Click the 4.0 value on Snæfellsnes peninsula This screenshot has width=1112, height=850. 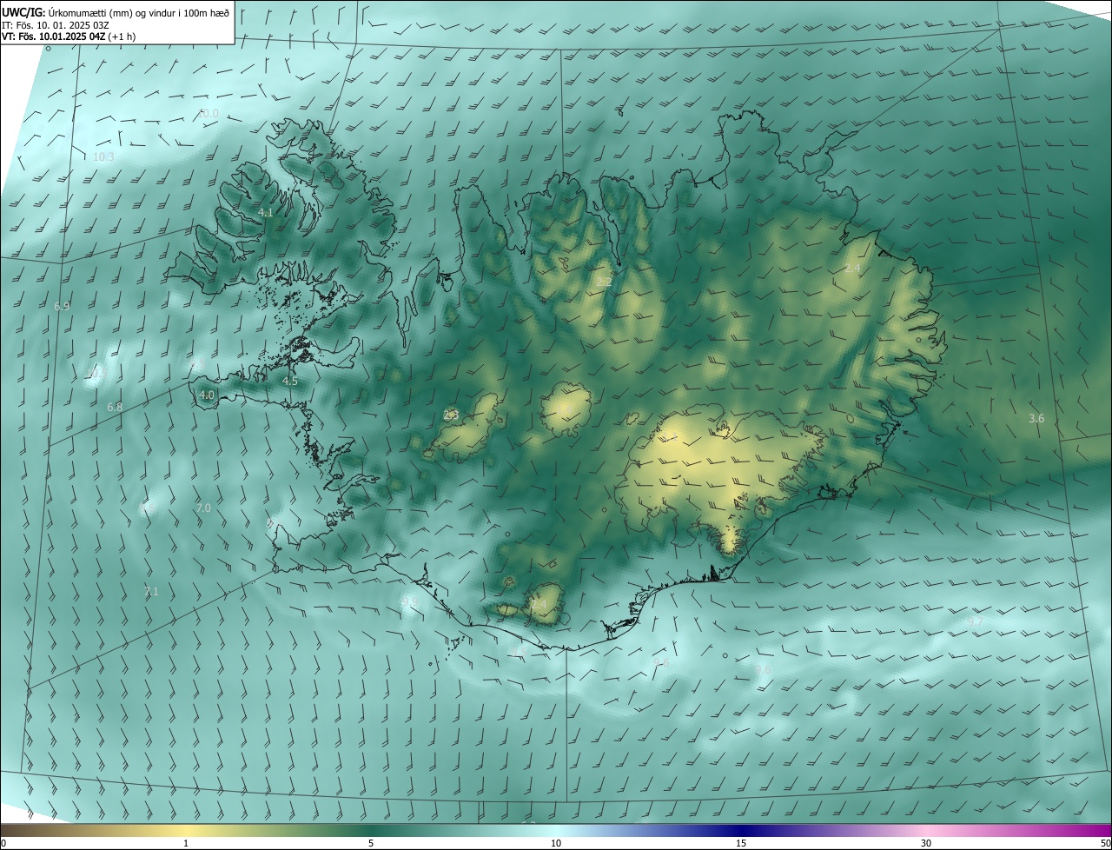click(207, 395)
